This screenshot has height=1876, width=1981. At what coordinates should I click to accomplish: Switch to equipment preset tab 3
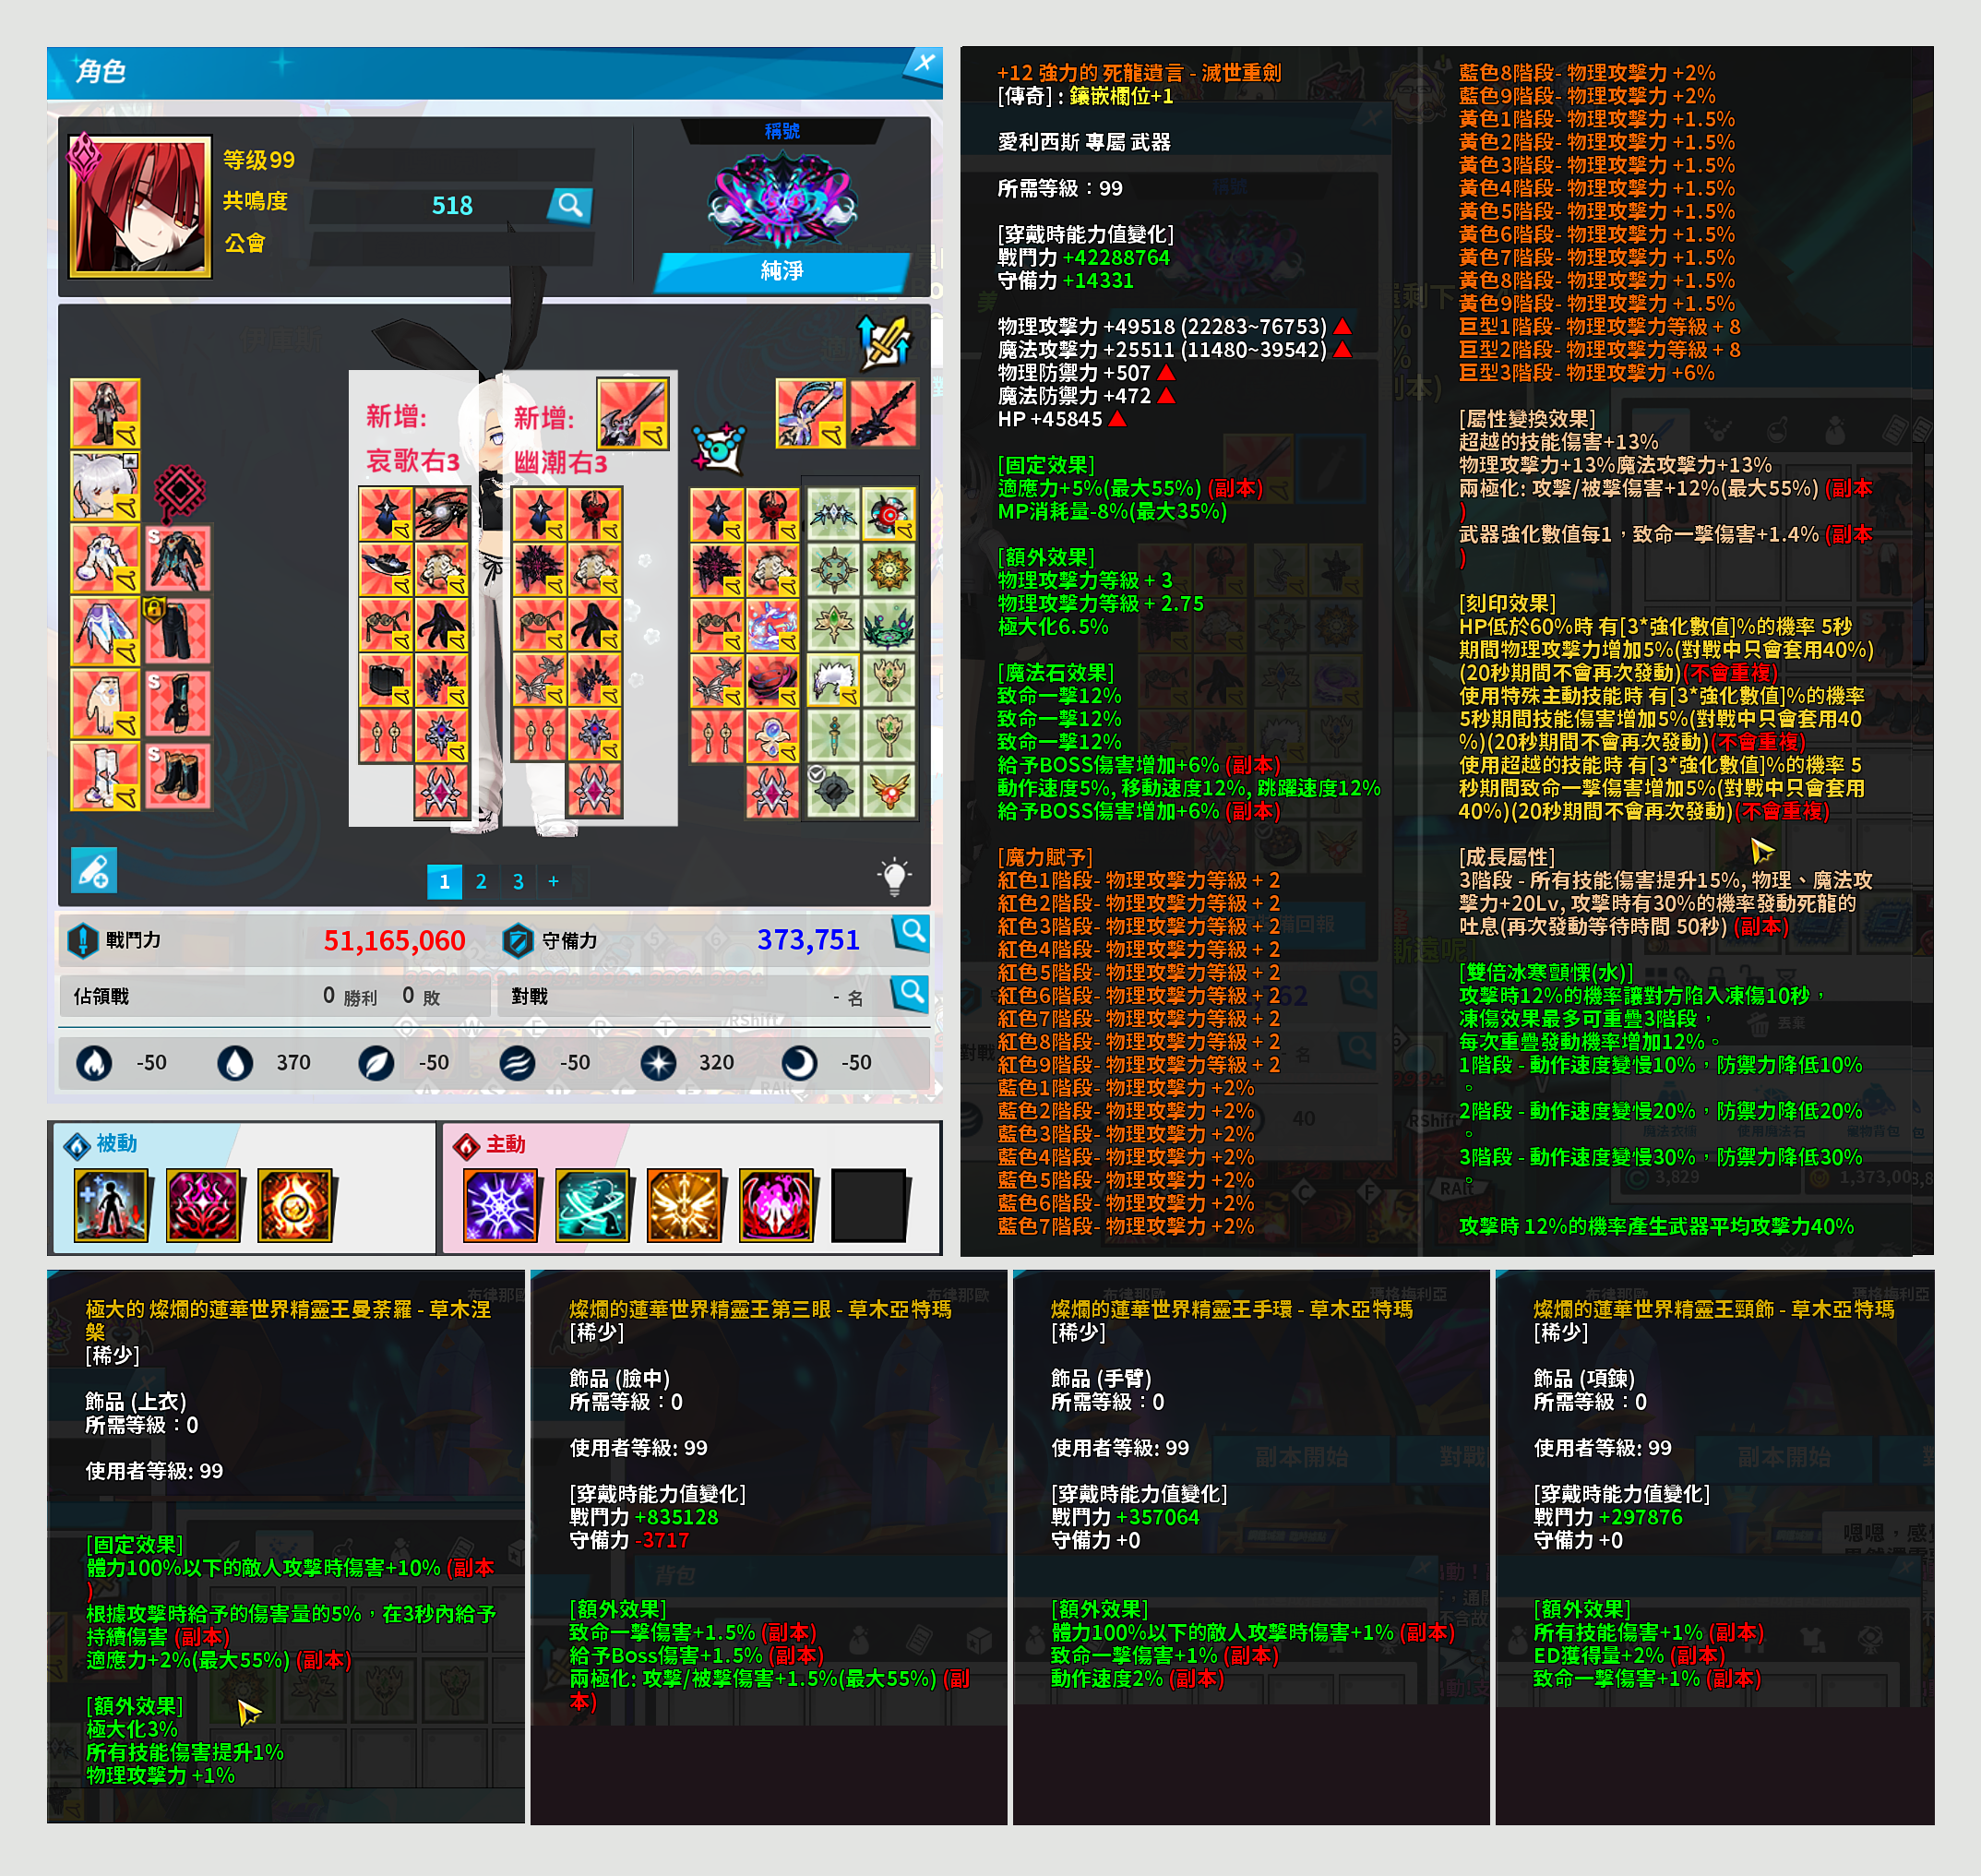[x=518, y=881]
